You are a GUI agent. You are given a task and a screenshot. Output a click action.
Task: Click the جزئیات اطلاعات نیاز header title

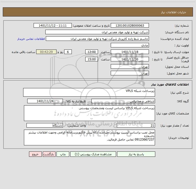tap(174, 12)
